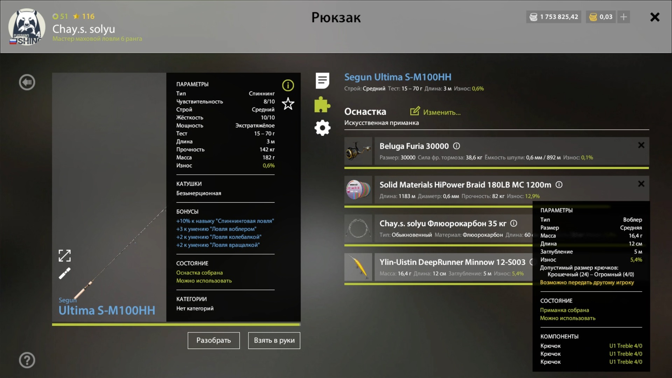
Task: Click the gold coins balance 0,03
Action: pyautogui.click(x=601, y=17)
